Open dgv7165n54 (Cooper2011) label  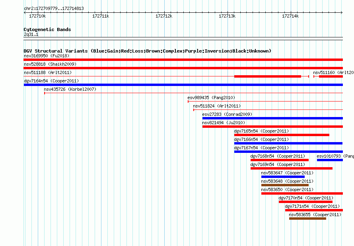coord(261,131)
